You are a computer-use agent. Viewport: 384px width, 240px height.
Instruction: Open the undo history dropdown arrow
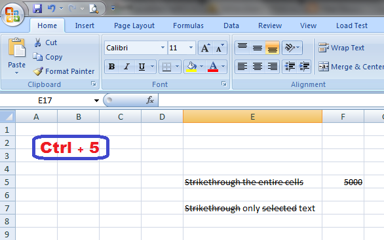coord(61,9)
